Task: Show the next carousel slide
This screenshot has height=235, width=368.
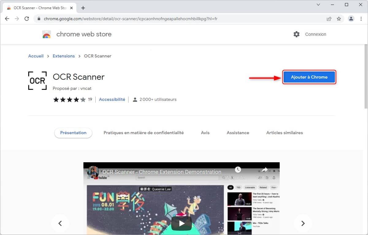Action: click(x=303, y=223)
